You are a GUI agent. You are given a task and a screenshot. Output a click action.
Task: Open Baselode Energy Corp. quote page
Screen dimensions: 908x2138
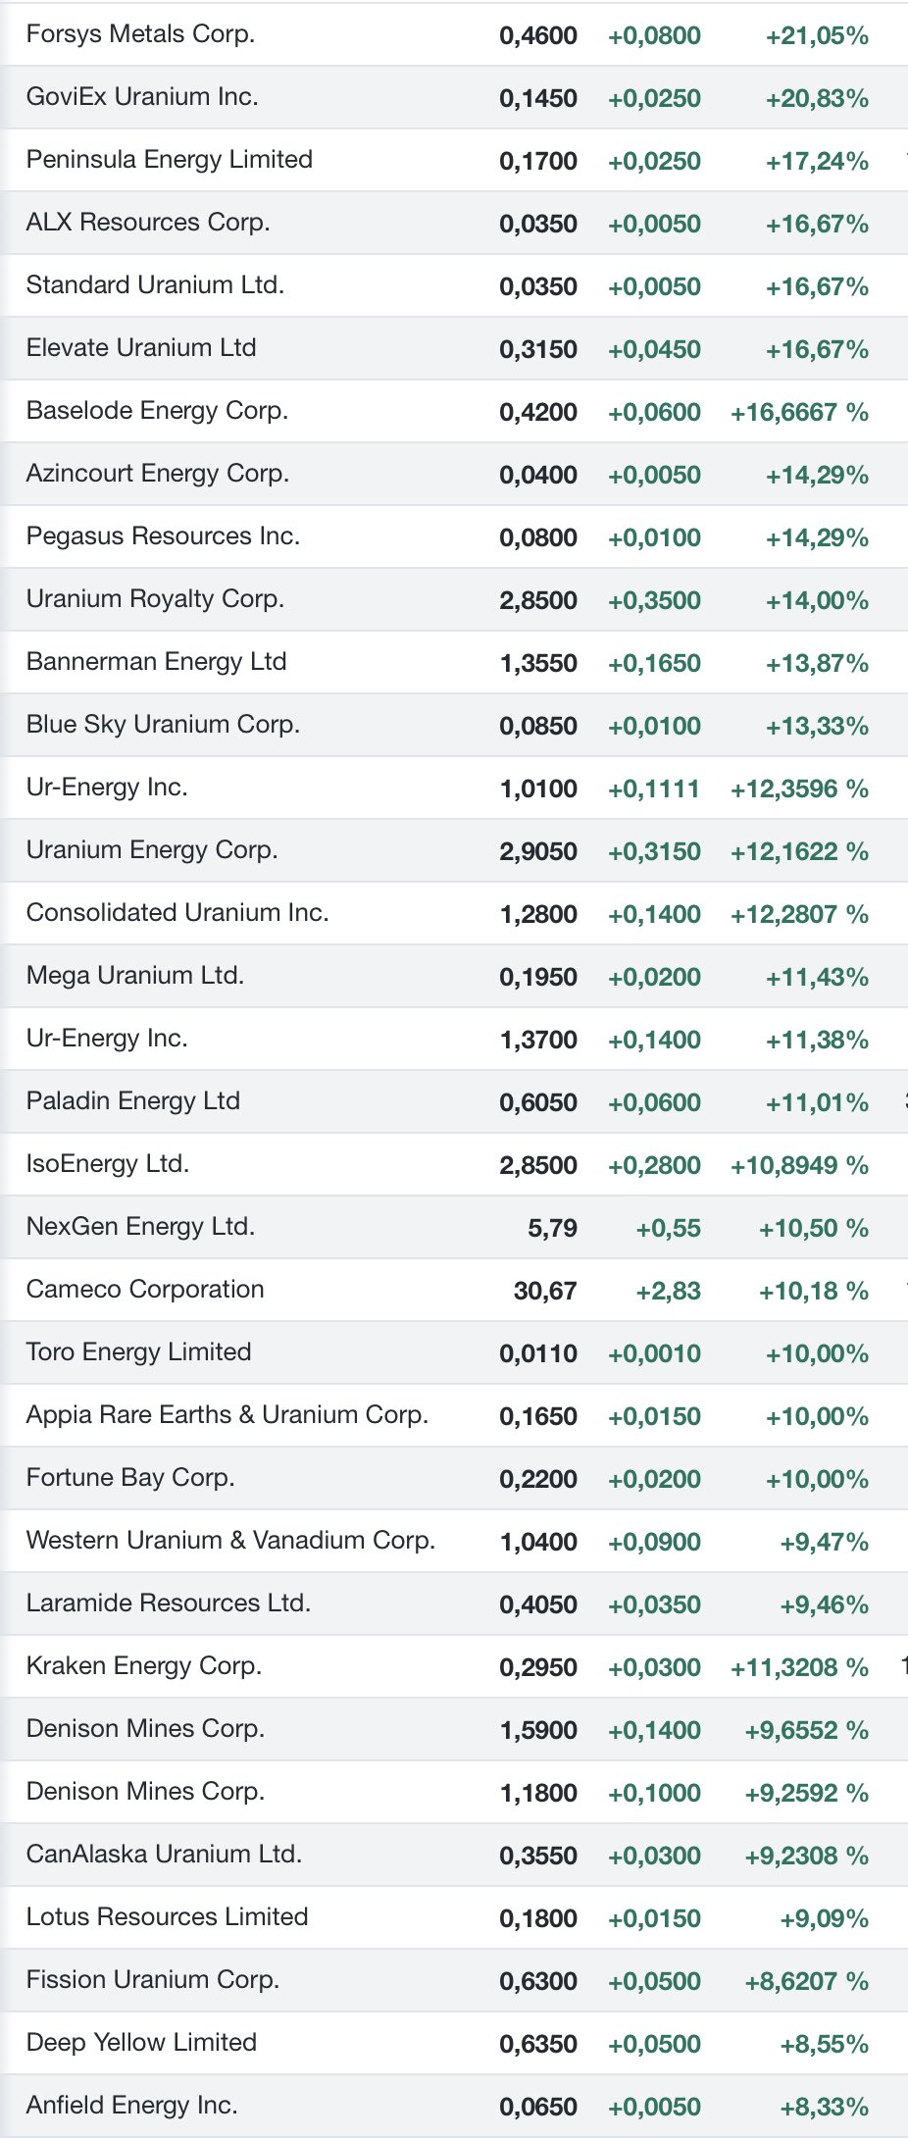tap(157, 411)
